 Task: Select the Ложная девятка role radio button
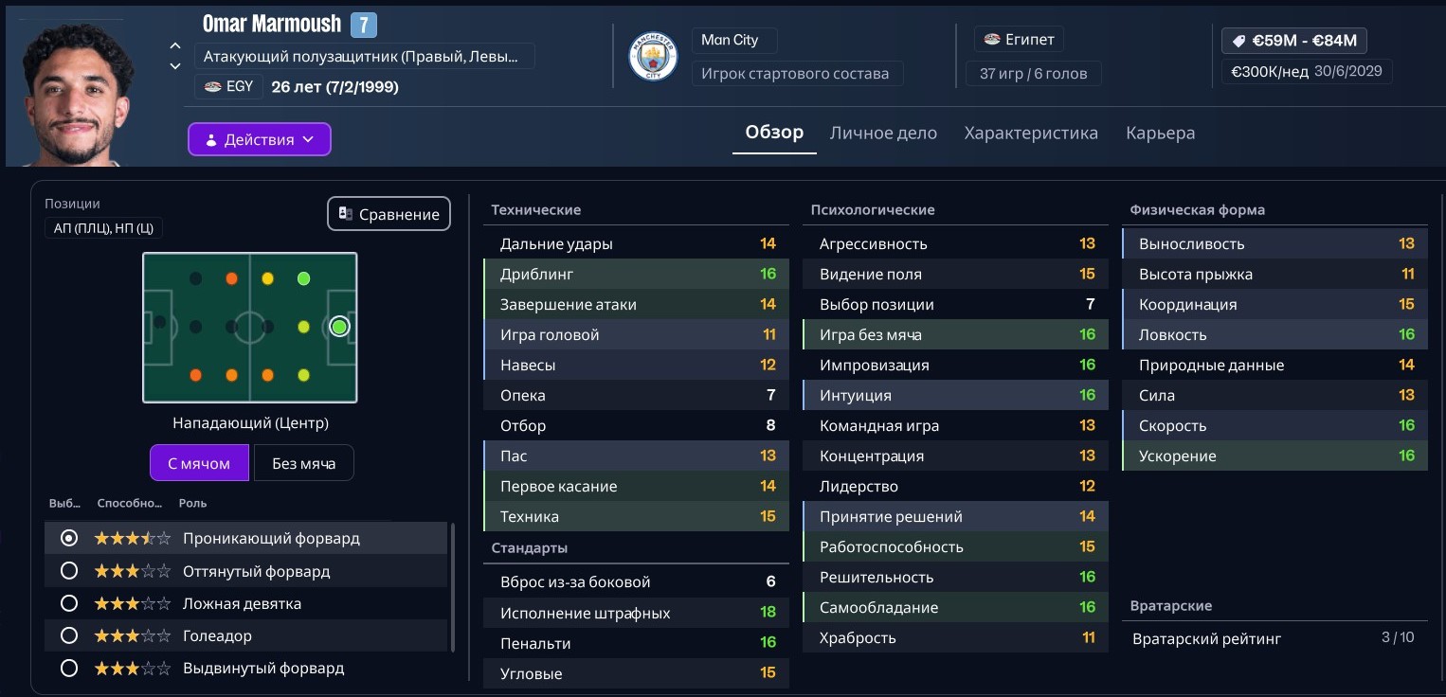click(x=68, y=603)
